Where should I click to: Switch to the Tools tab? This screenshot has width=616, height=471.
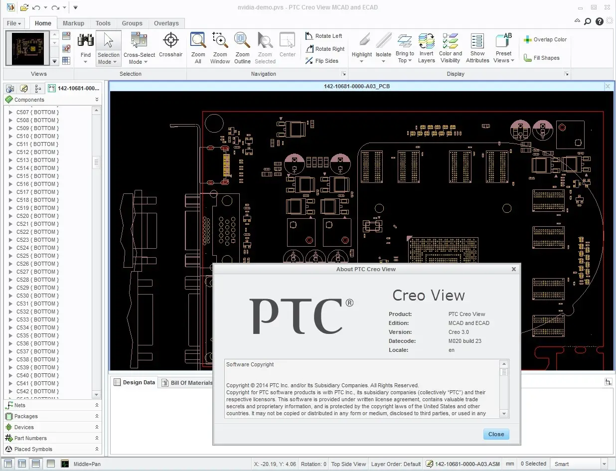[103, 23]
